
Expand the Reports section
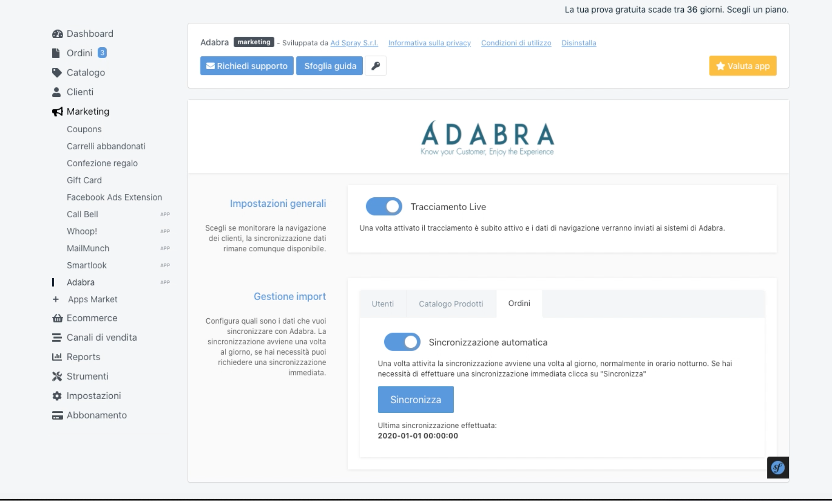point(83,357)
